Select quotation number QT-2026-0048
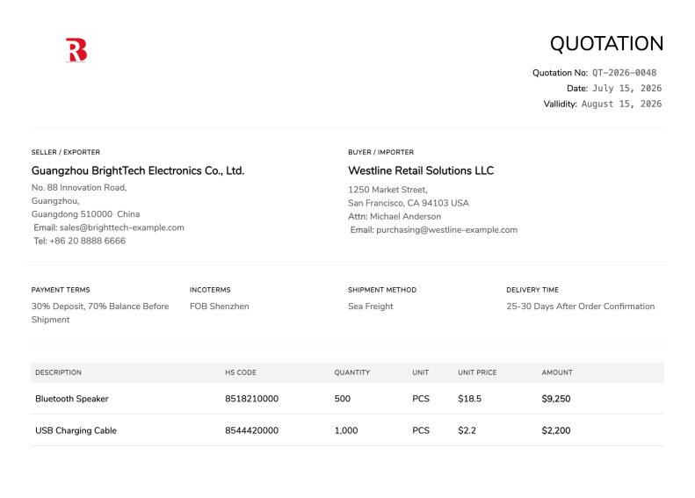The image size is (695, 498). pos(624,73)
